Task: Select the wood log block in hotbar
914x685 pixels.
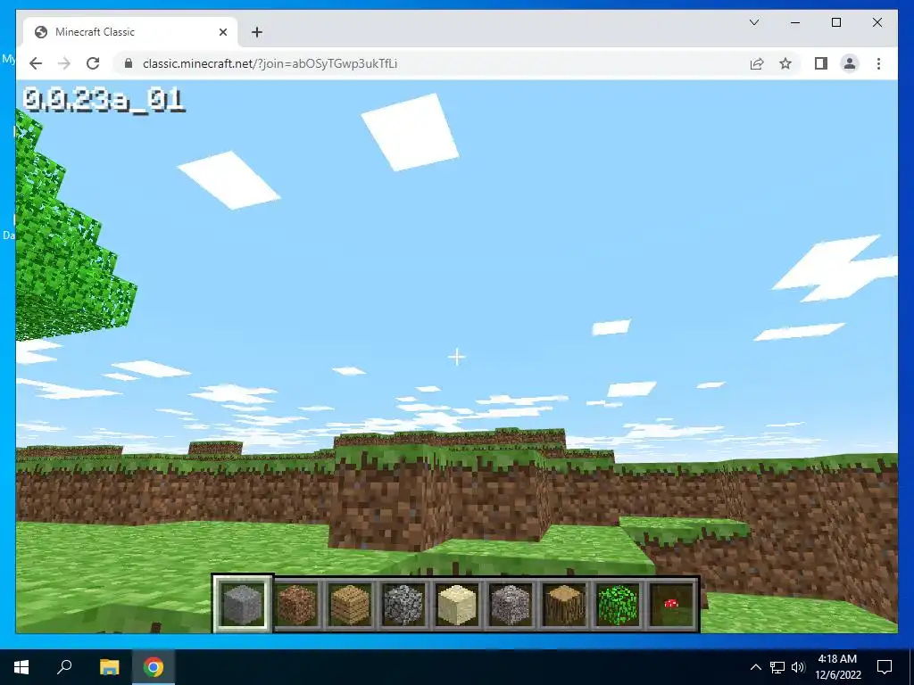Action: tap(564, 604)
